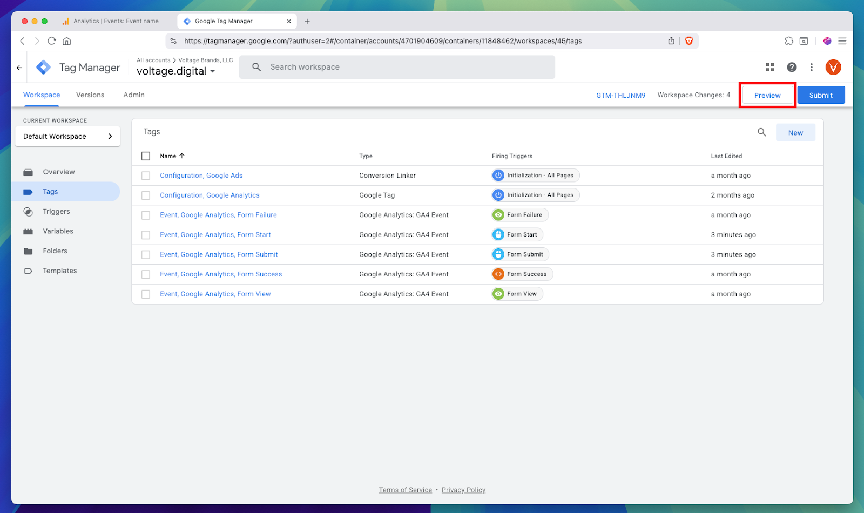Click Initialization - All Pages chip for Google Ads
Screen dimensions: 864x513
click(536, 175)
